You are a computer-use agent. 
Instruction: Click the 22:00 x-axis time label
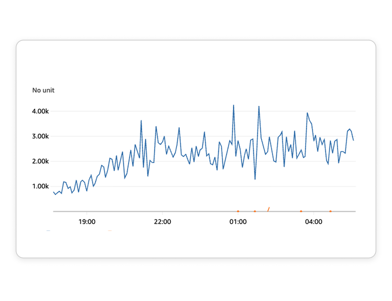[x=162, y=222]
